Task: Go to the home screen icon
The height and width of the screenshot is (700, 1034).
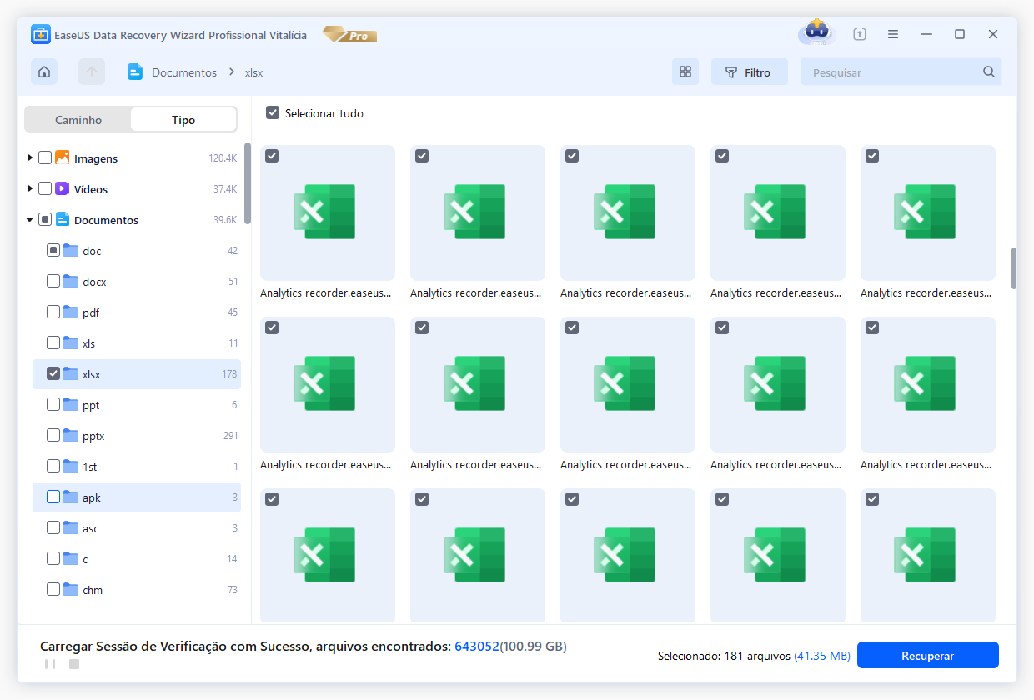Action: [44, 72]
